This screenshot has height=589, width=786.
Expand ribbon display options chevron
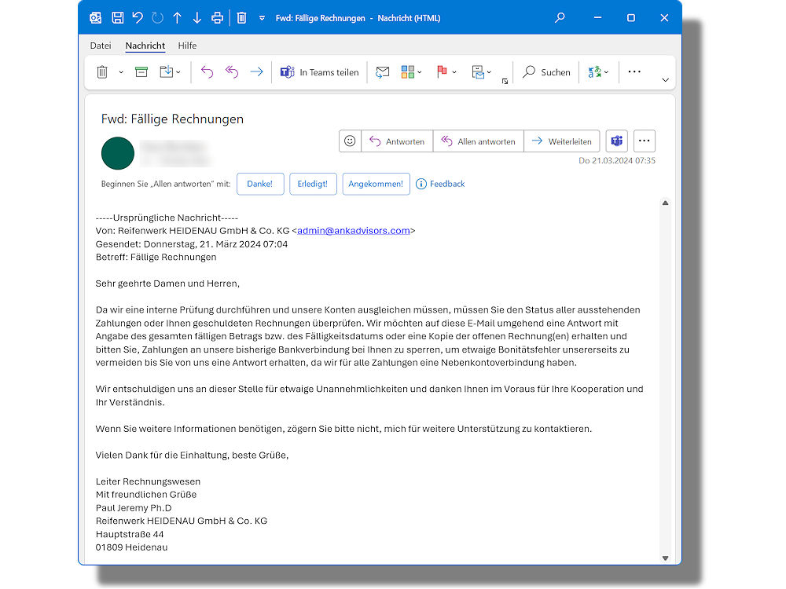[x=665, y=80]
